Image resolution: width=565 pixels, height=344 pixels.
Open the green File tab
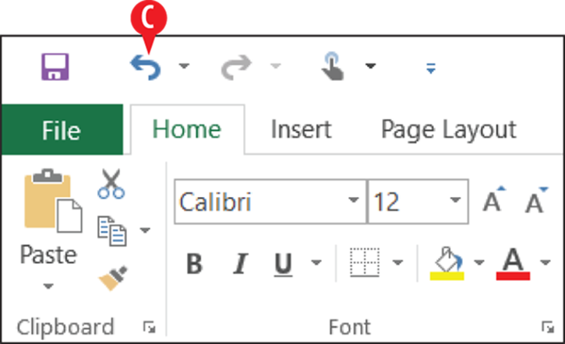tap(62, 129)
